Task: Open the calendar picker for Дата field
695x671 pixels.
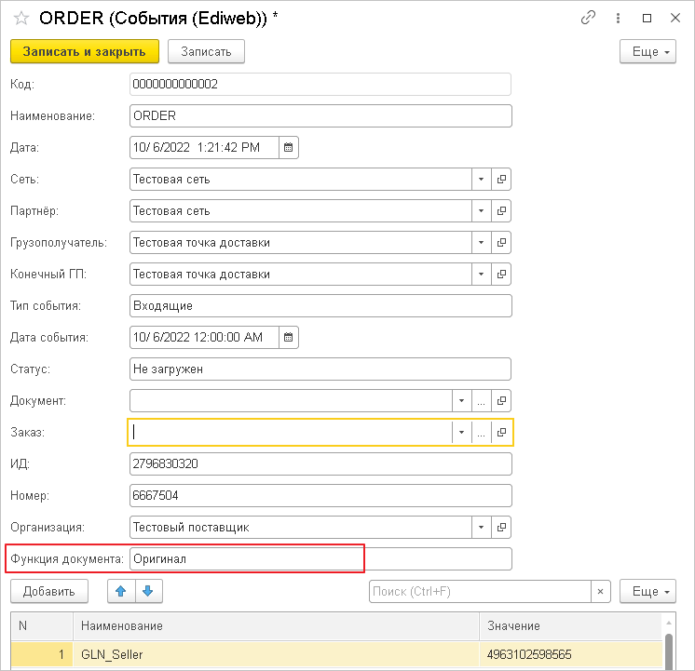Action: (x=288, y=147)
